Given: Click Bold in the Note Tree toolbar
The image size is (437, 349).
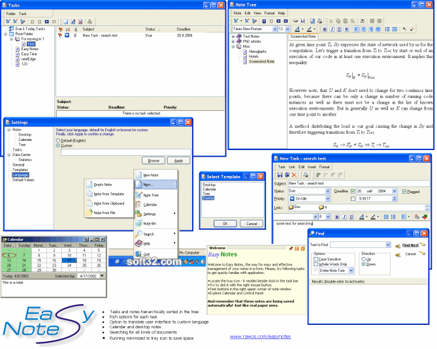Looking at the screenshot, I should [325, 29].
